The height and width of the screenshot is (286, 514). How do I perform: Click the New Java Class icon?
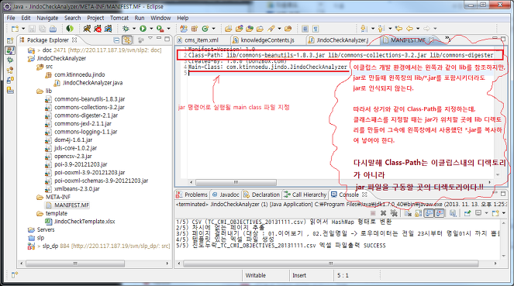[205, 29]
